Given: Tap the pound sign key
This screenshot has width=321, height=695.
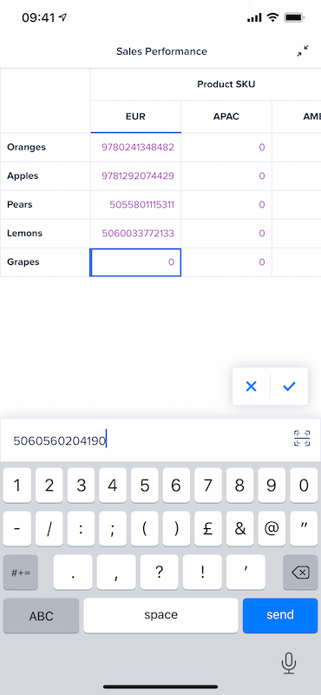Looking at the screenshot, I should pyautogui.click(x=208, y=529).
